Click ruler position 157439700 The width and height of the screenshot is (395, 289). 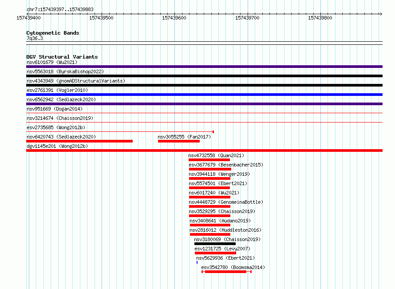tap(247, 18)
